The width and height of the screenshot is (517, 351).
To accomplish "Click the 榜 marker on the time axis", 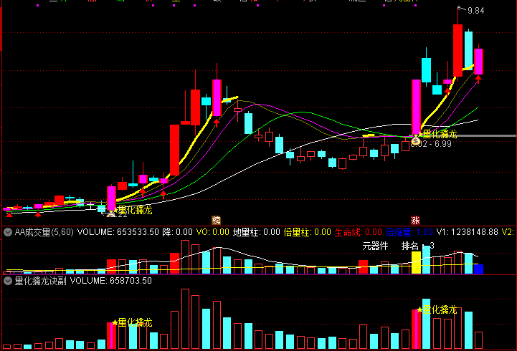I will point(216,220).
